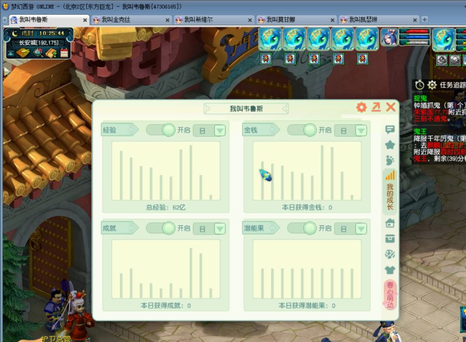
Task: Collapse the minimap panel with up arrow
Action: pos(11,54)
